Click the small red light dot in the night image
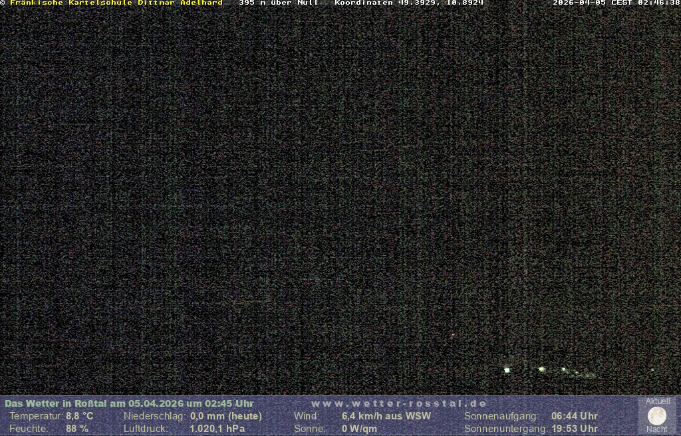 click(453, 335)
